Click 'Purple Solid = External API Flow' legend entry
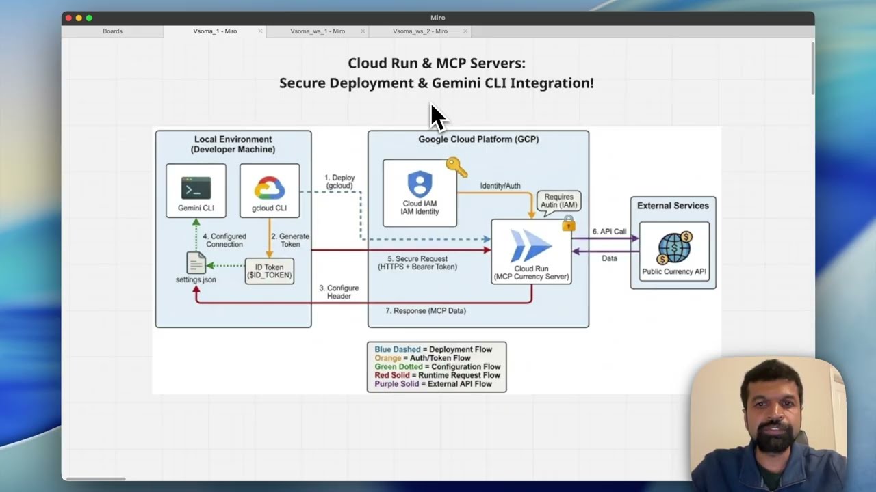The height and width of the screenshot is (492, 876). pos(433,384)
